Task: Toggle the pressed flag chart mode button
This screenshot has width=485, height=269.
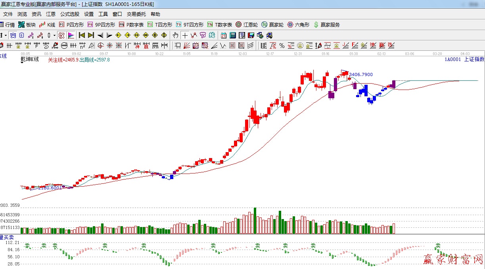Action: [71, 35]
